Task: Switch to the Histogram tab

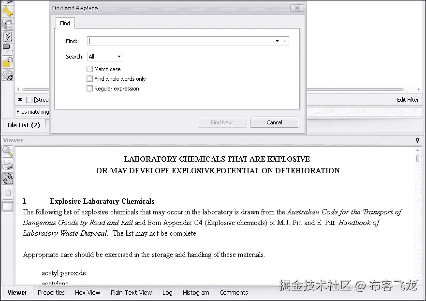Action: tap(196, 293)
